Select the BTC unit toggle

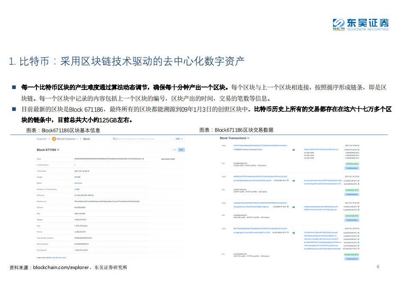[x=180, y=149]
